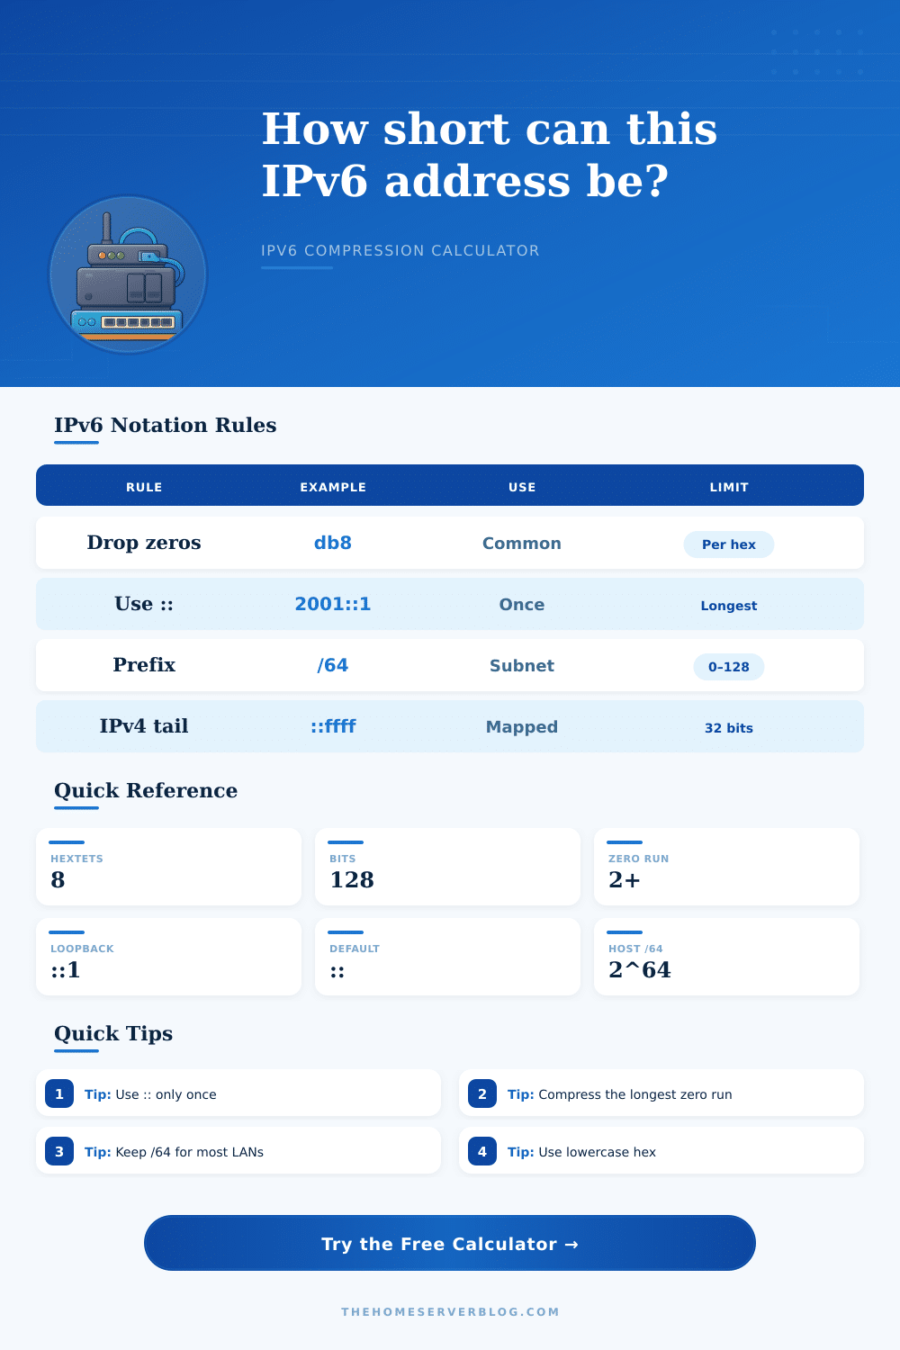This screenshot has width=900, height=1350.
Task: Open the BITS 128 reference card
Action: coord(447,867)
